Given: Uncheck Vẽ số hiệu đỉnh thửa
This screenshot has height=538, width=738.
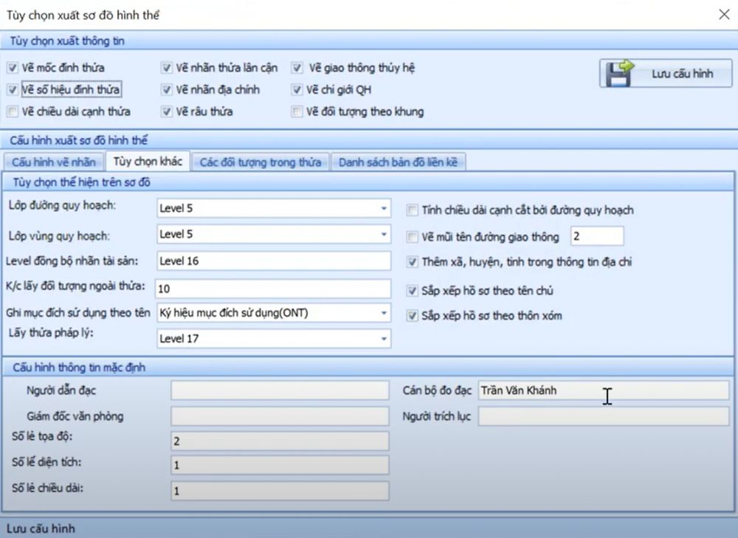Looking at the screenshot, I should 13,90.
